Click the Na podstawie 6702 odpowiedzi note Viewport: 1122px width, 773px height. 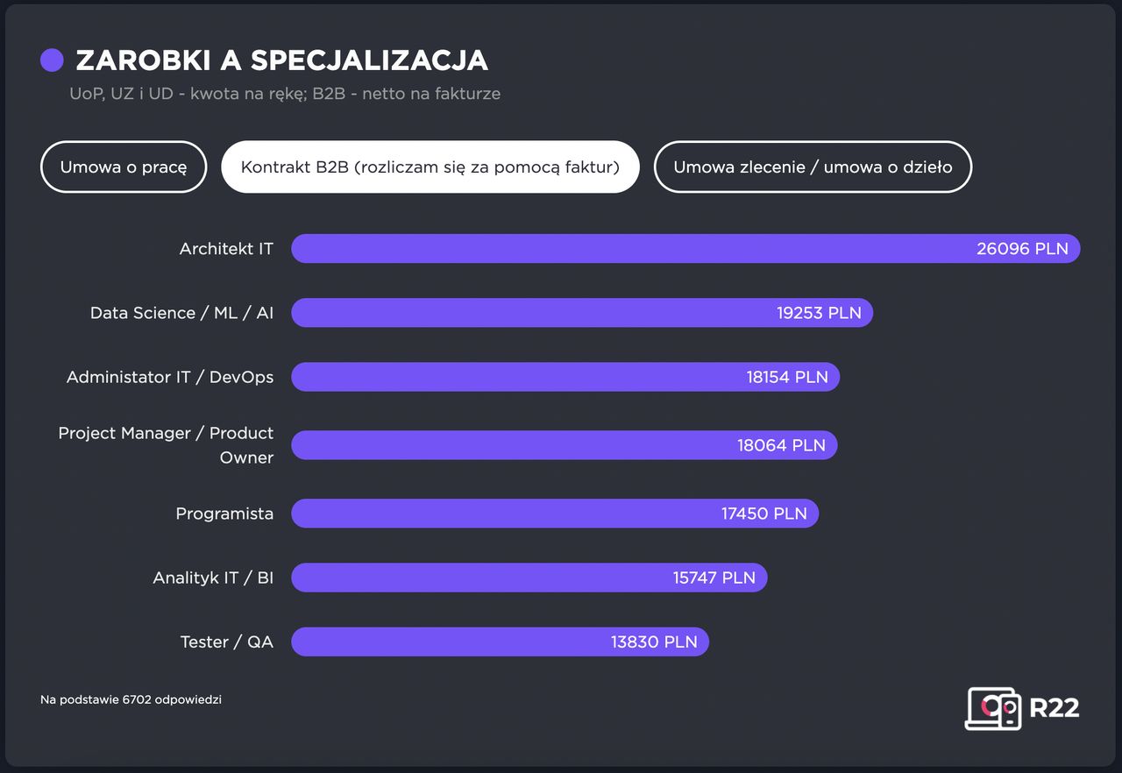click(x=131, y=699)
